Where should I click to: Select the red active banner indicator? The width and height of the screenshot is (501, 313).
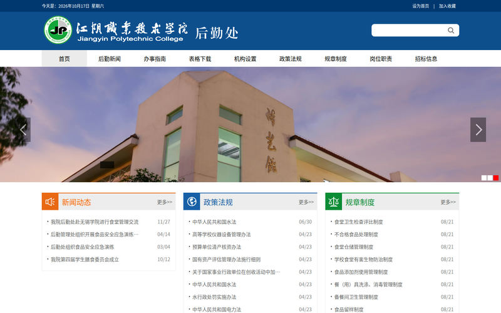495,178
